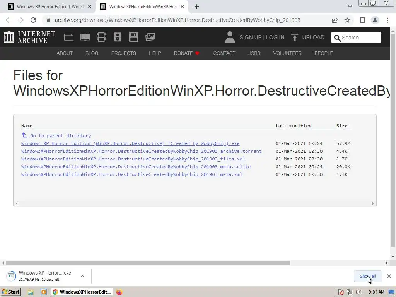Open the _meta.xml file link
This screenshot has width=396, height=297.
pos(131,174)
